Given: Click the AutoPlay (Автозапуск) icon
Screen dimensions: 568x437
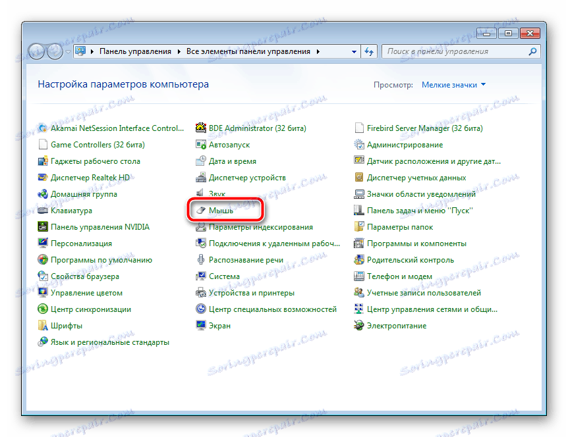Looking at the screenshot, I should 201,145.
